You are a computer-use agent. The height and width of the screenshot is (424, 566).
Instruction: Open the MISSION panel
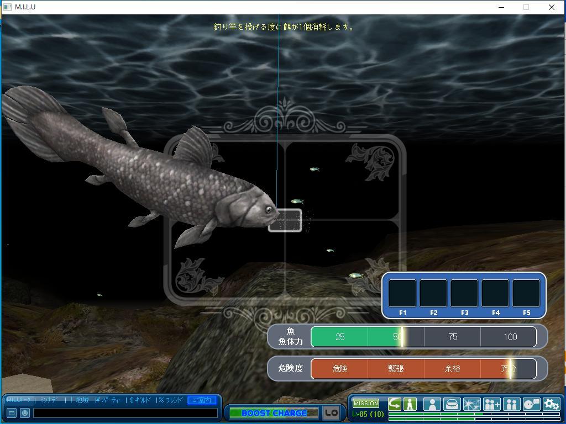click(x=366, y=403)
